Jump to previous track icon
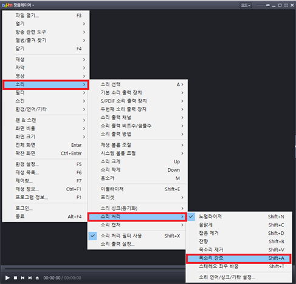Screen dimensions: 296x284 (x=22, y=278)
